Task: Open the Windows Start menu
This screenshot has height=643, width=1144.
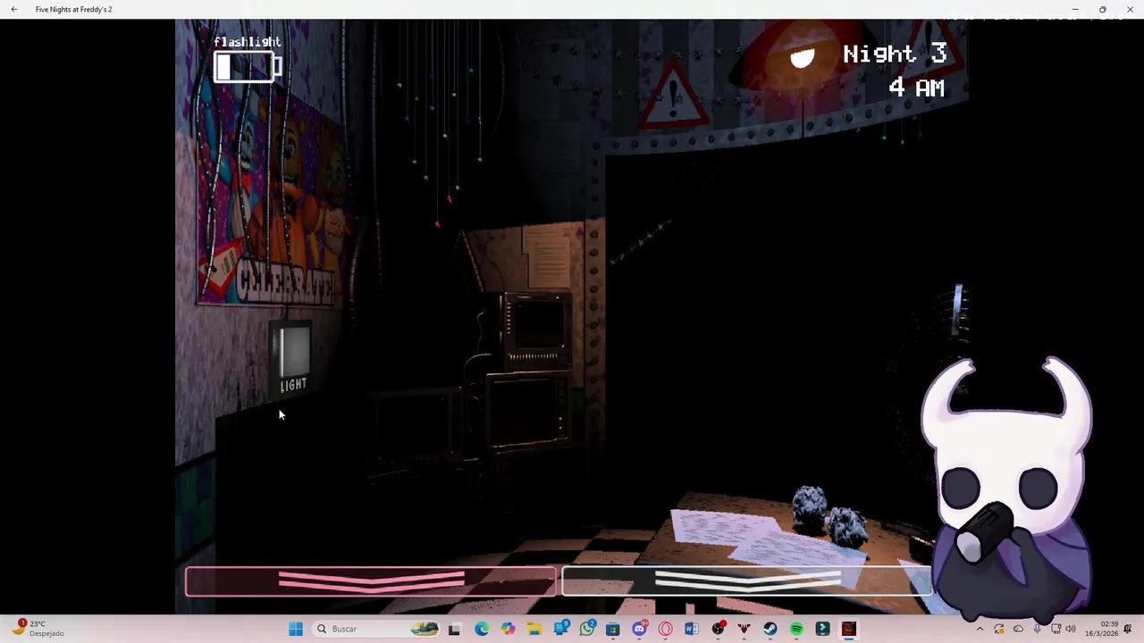Action: pyautogui.click(x=296, y=629)
